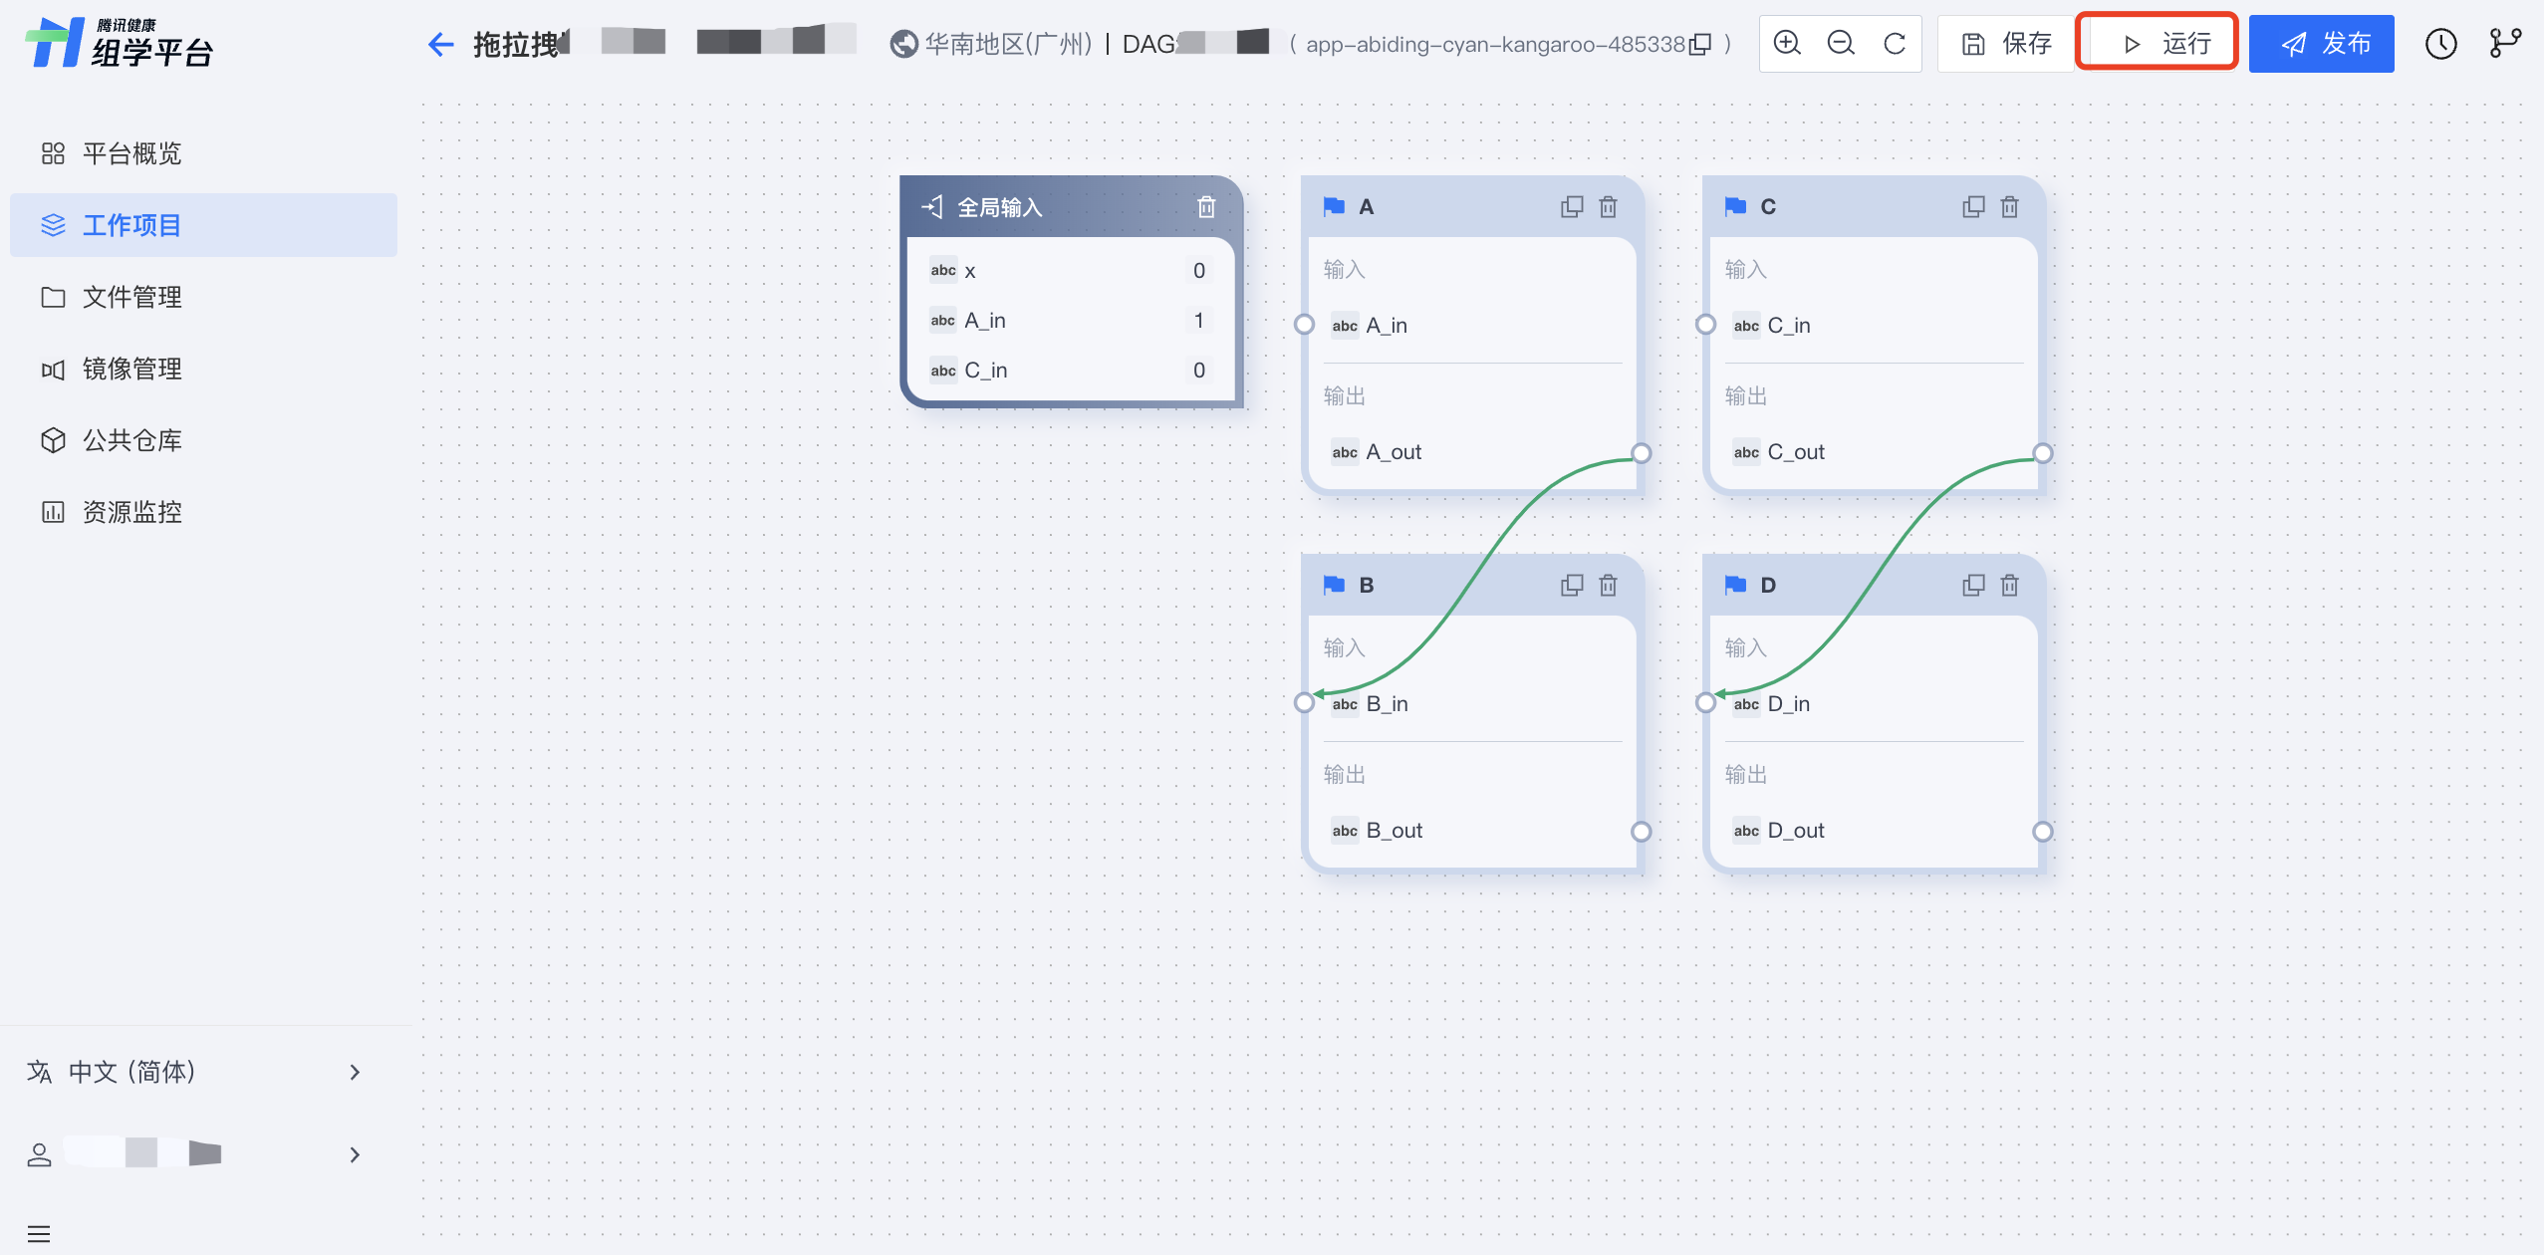Click the refresh canvas icon
2544x1255 pixels.
tap(1895, 43)
